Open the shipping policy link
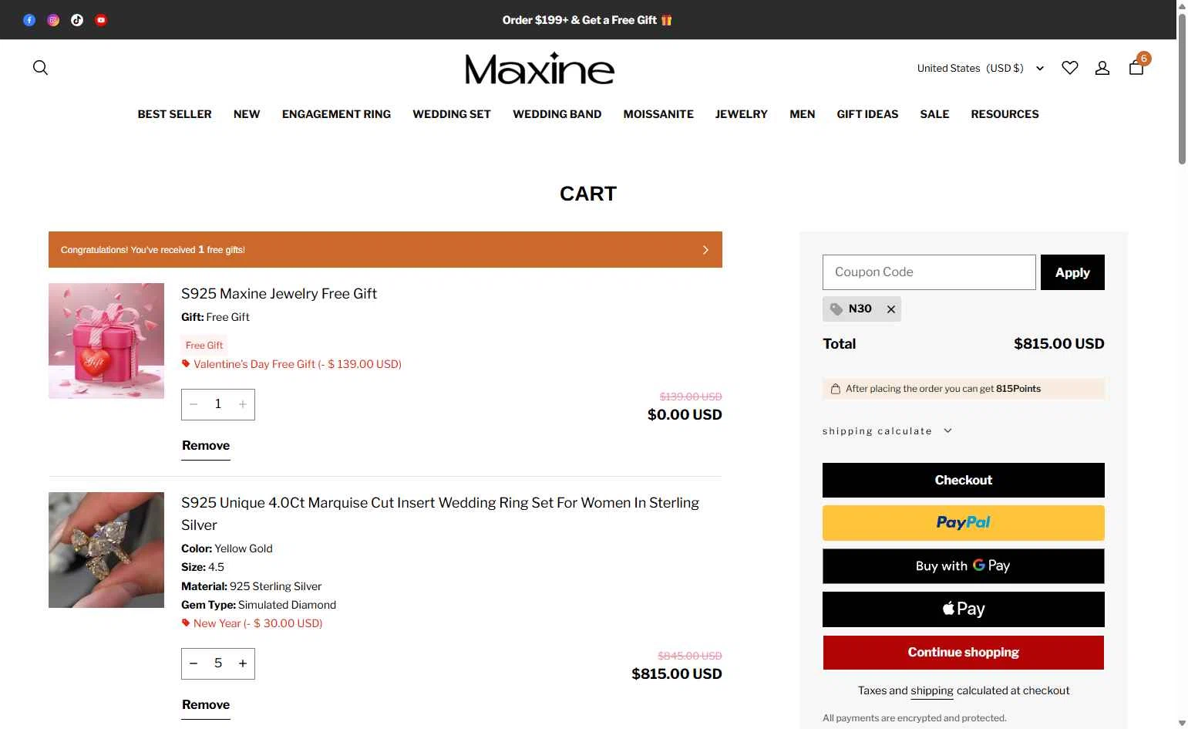 932,691
